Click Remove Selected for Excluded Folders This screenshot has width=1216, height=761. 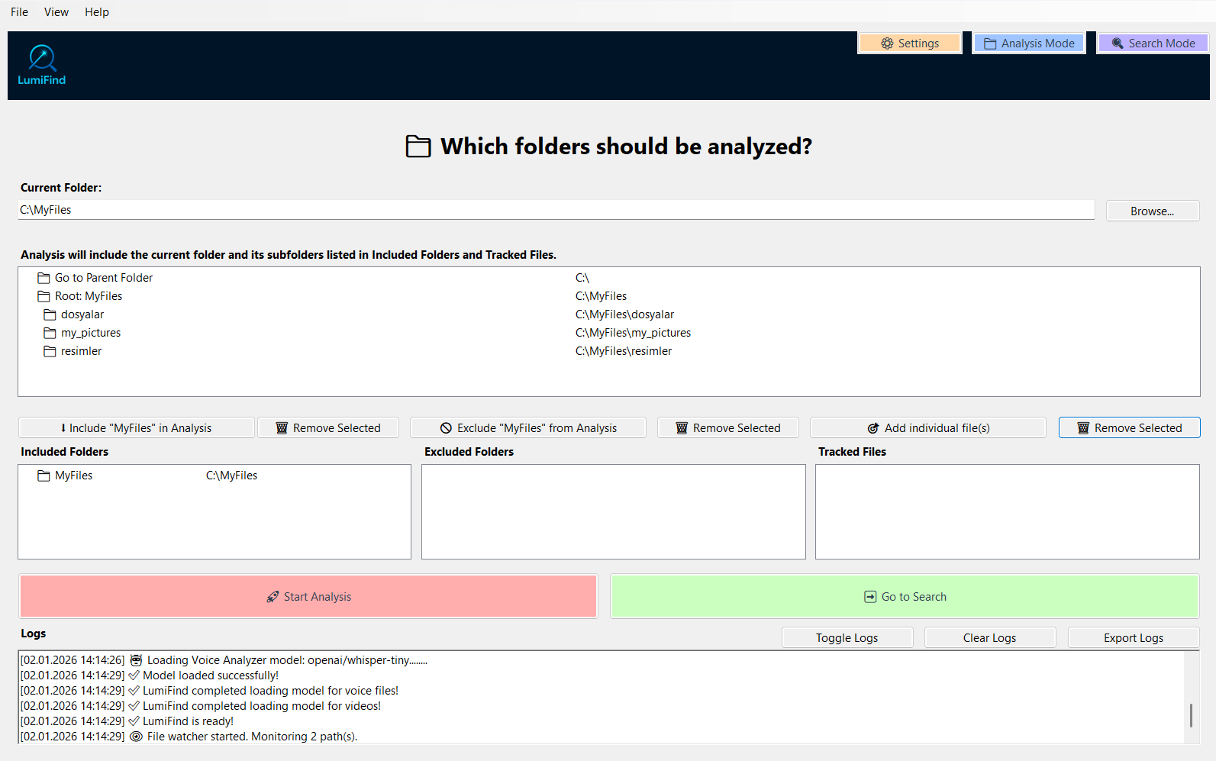coord(728,428)
